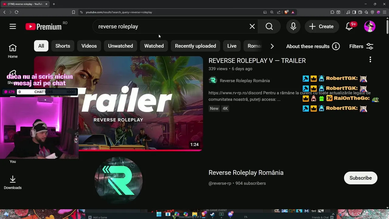The image size is (389, 219).
Task: Open the Brave Wallet icon
Action: point(360,12)
